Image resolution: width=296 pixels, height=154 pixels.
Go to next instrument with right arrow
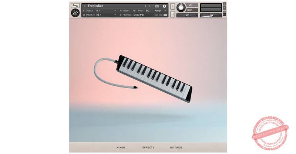[149, 6]
